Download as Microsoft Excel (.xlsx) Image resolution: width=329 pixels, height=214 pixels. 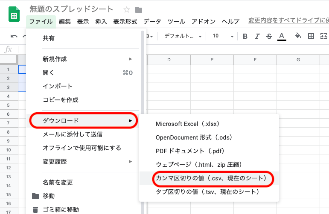[209, 124]
